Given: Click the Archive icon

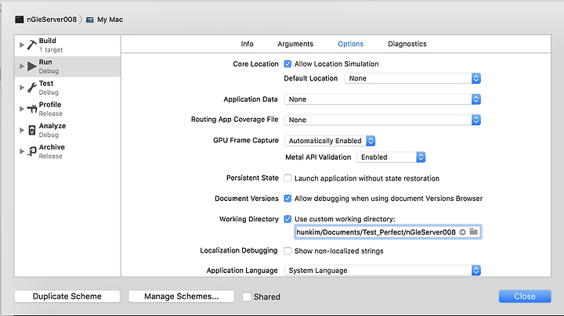Looking at the screenshot, I should [x=32, y=151].
